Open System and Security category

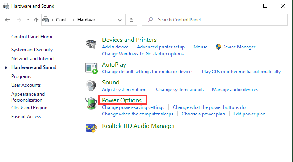32,50
